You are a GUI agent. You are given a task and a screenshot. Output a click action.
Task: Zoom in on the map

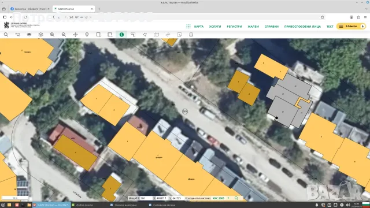point(52,35)
